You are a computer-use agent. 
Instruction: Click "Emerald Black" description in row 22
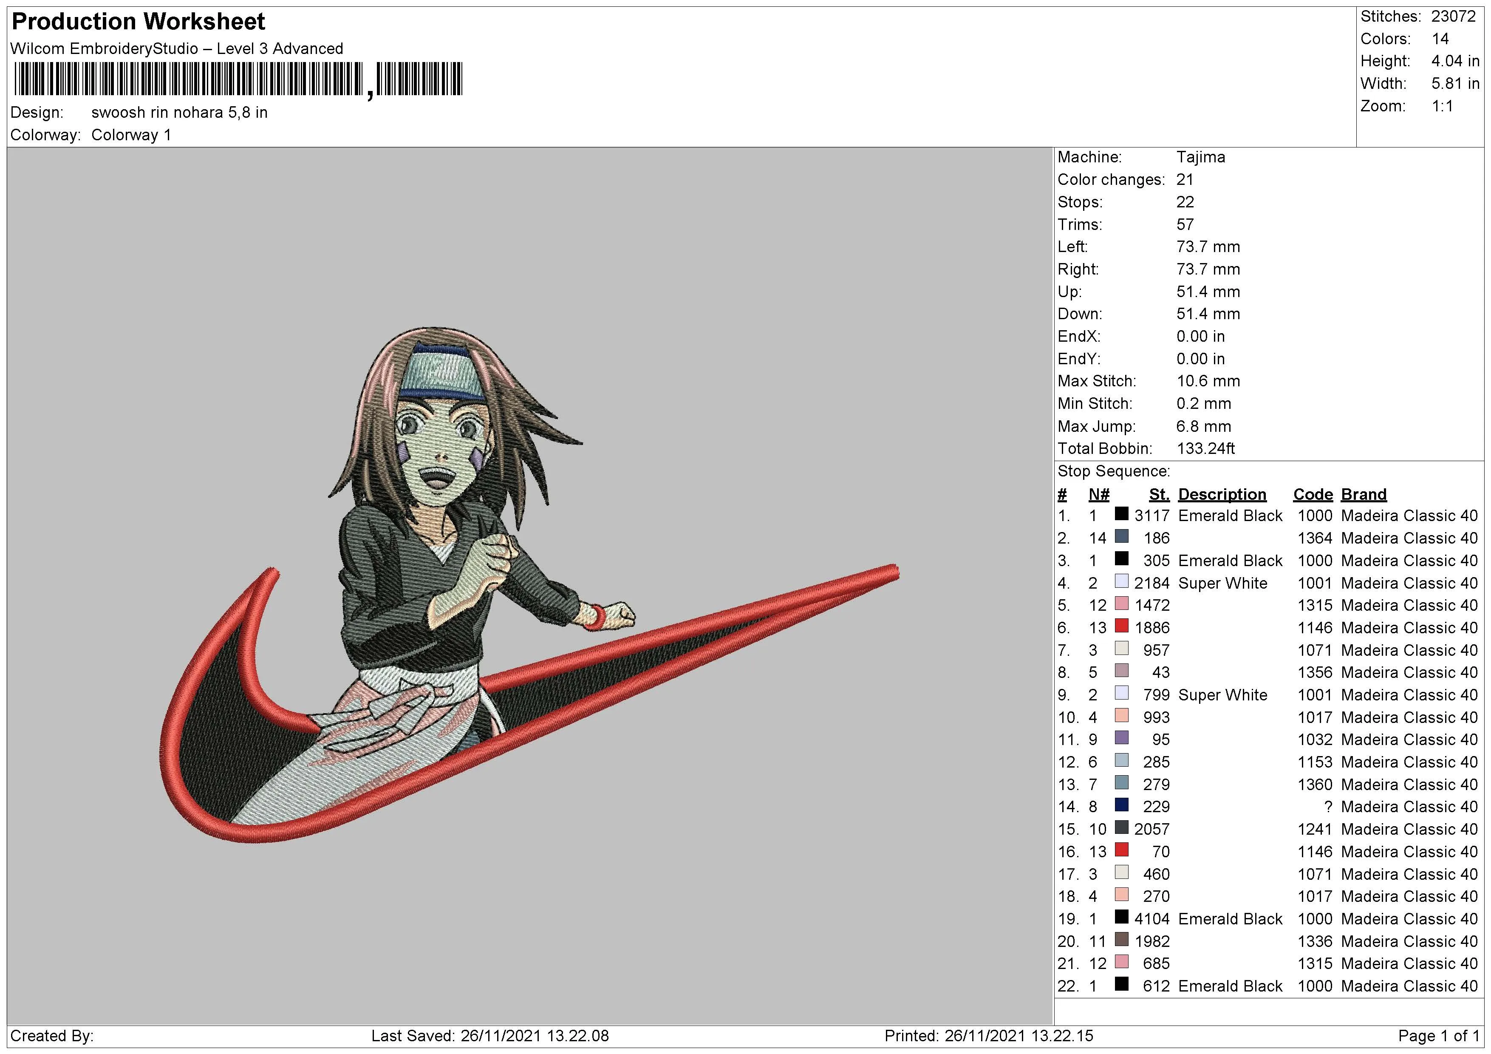(x=1230, y=986)
